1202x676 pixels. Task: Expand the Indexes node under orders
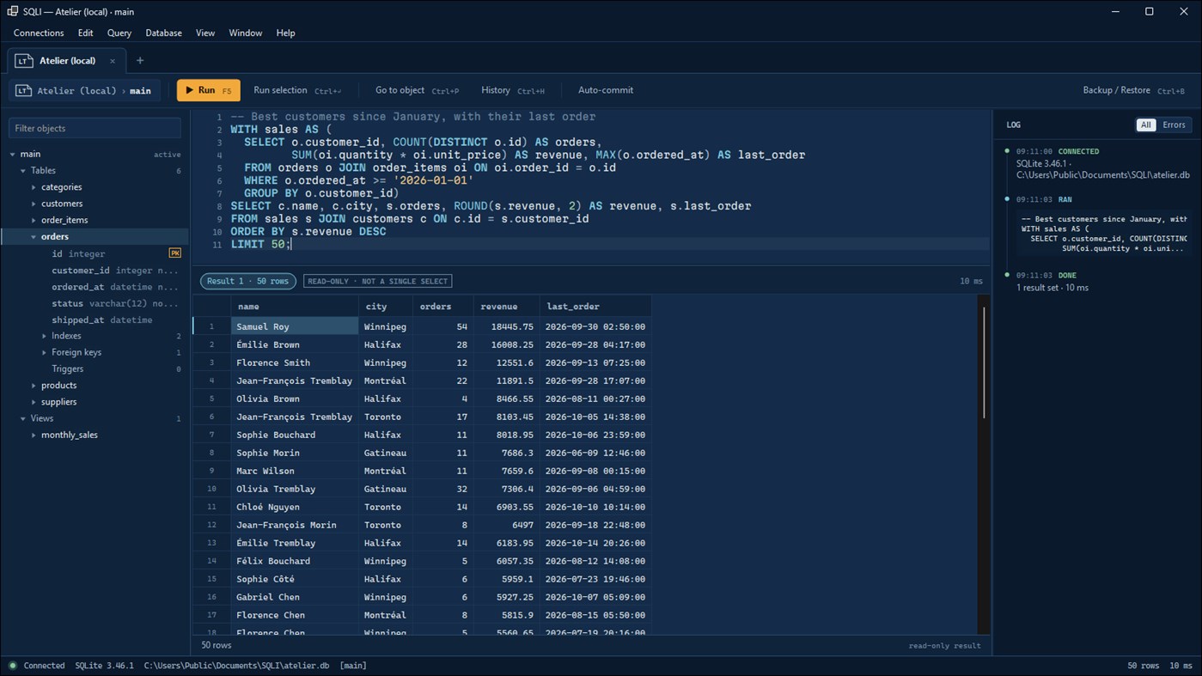click(x=45, y=336)
